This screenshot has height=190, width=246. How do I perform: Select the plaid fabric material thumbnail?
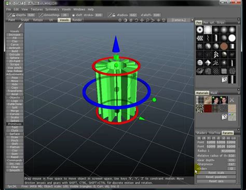[200, 100]
